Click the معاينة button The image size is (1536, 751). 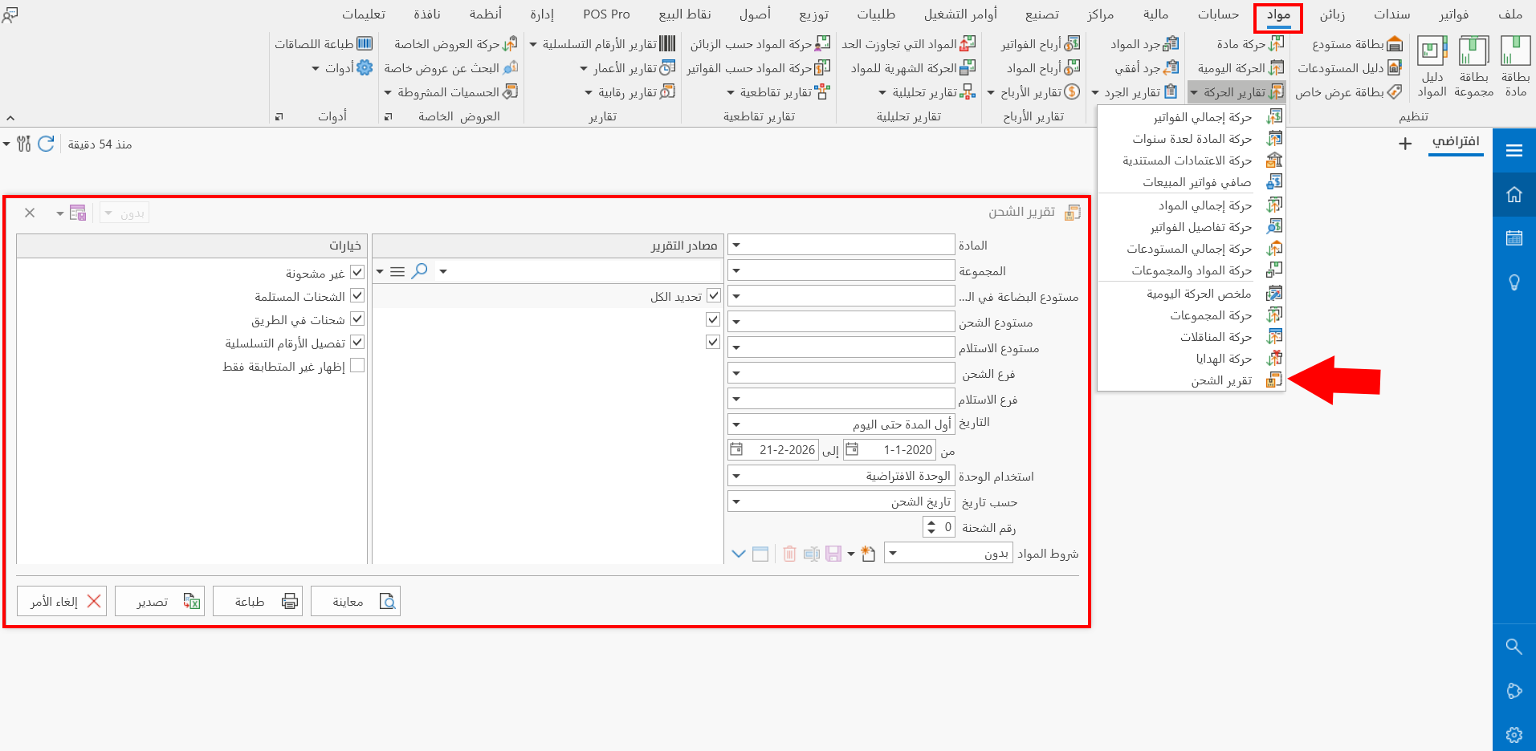point(355,600)
